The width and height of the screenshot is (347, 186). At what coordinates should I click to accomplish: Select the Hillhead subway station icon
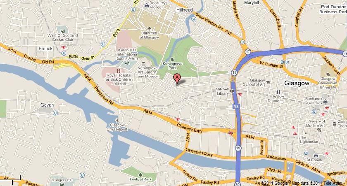194,19
